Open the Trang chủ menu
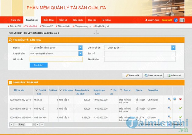Screen dimensions: 192x135 pos(16,20)
